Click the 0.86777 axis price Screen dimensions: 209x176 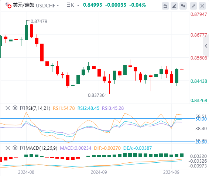pyautogui.click(x=199, y=35)
